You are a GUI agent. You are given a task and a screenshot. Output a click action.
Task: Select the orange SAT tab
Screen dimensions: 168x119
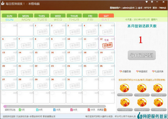[x=106, y=16]
